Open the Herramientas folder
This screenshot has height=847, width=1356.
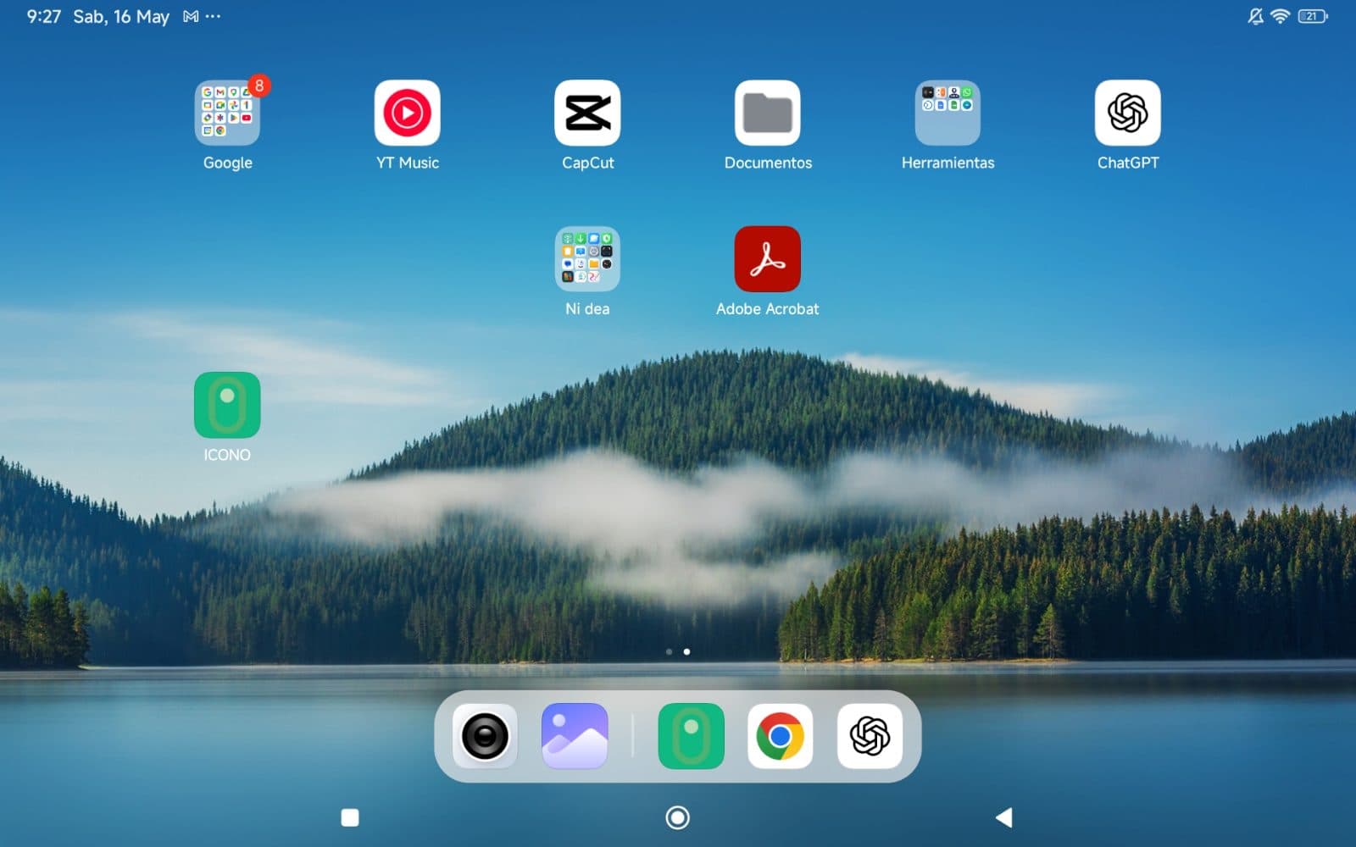[948, 113]
